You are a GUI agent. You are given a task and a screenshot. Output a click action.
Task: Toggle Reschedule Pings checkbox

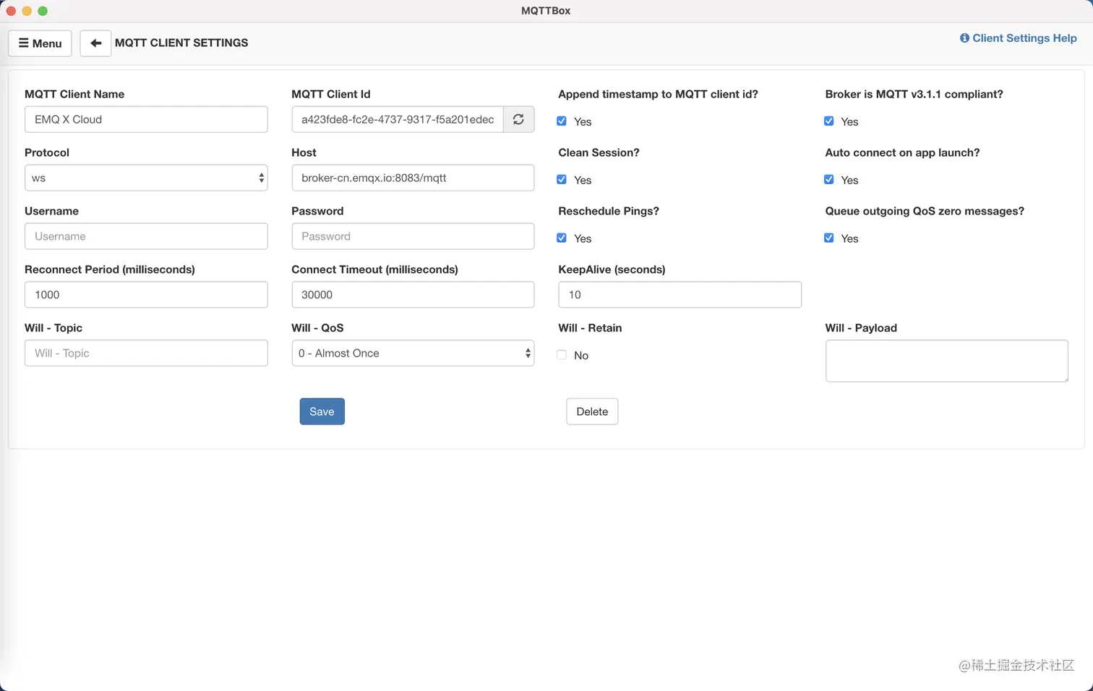tap(562, 238)
